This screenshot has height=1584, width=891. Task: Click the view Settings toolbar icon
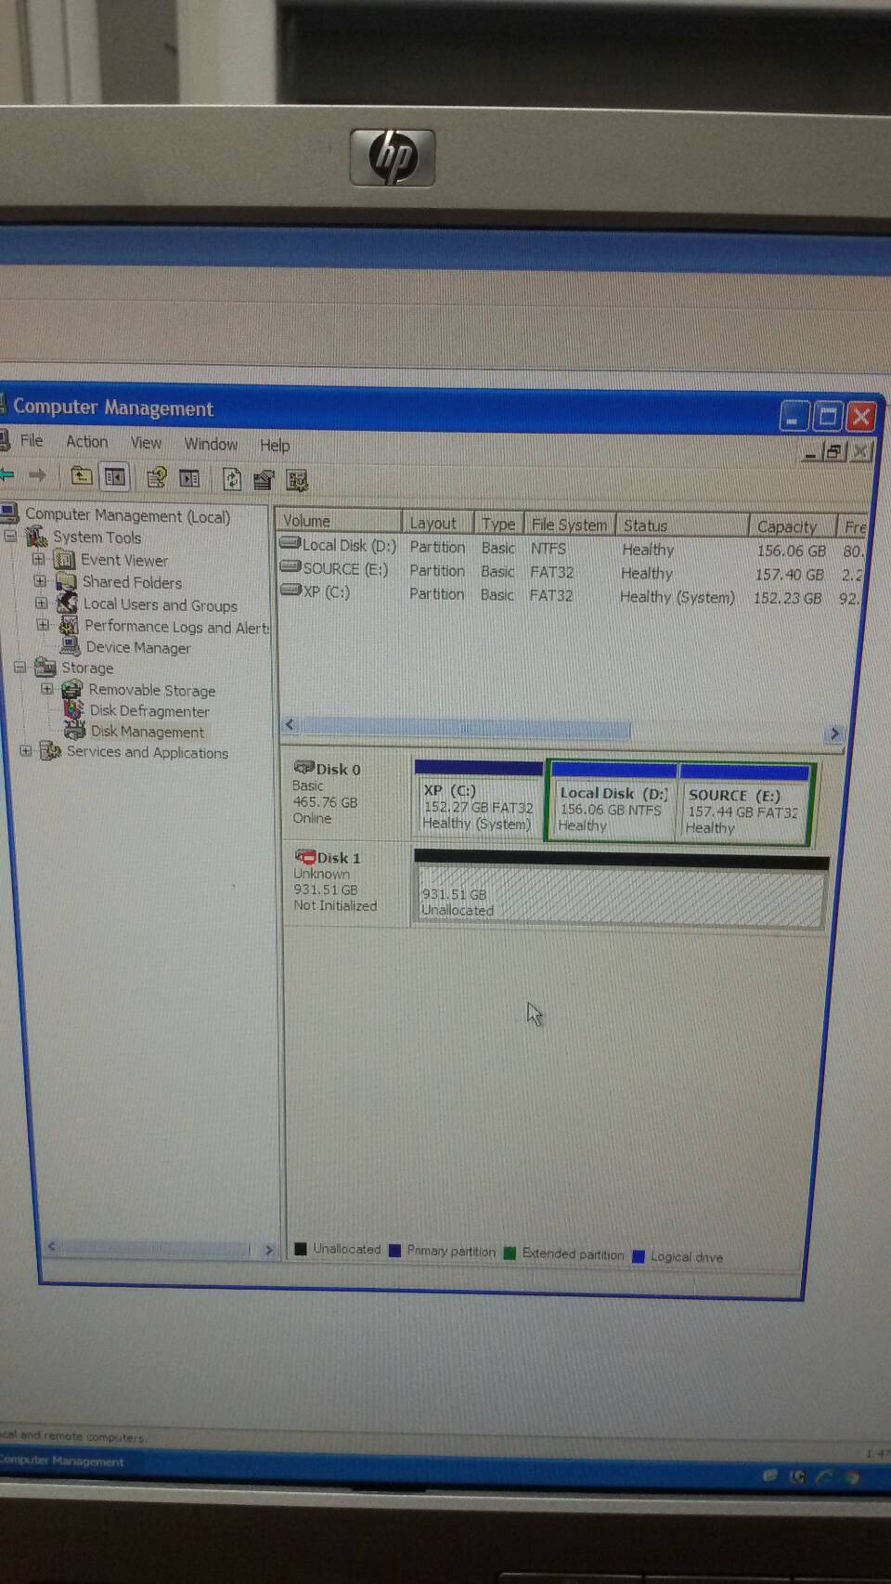297,481
